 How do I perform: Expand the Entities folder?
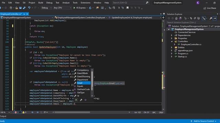[172, 47]
